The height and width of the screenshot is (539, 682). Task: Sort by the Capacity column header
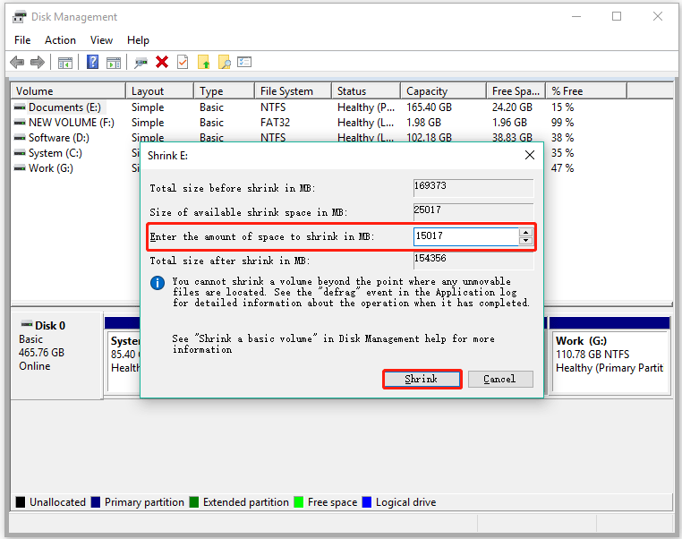pyautogui.click(x=443, y=91)
